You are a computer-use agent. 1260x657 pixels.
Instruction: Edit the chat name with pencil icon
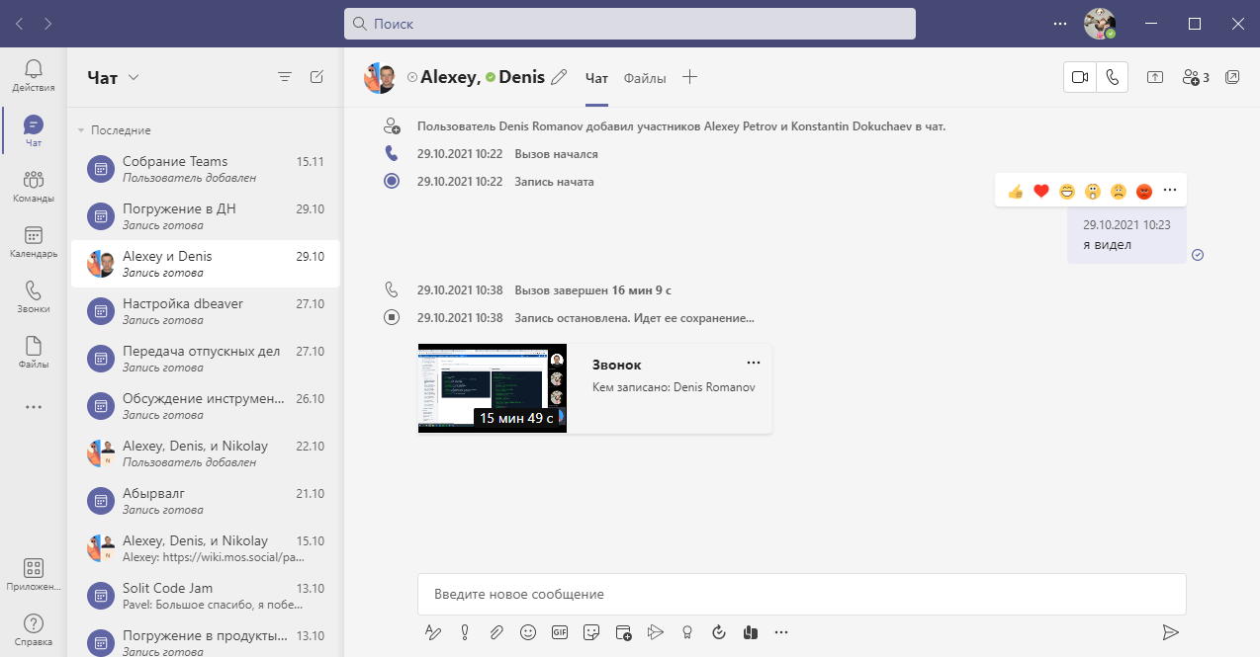click(559, 77)
